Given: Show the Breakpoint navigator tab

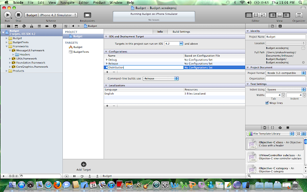Looking at the screenshot, I should pyautogui.click(x=47, y=26).
